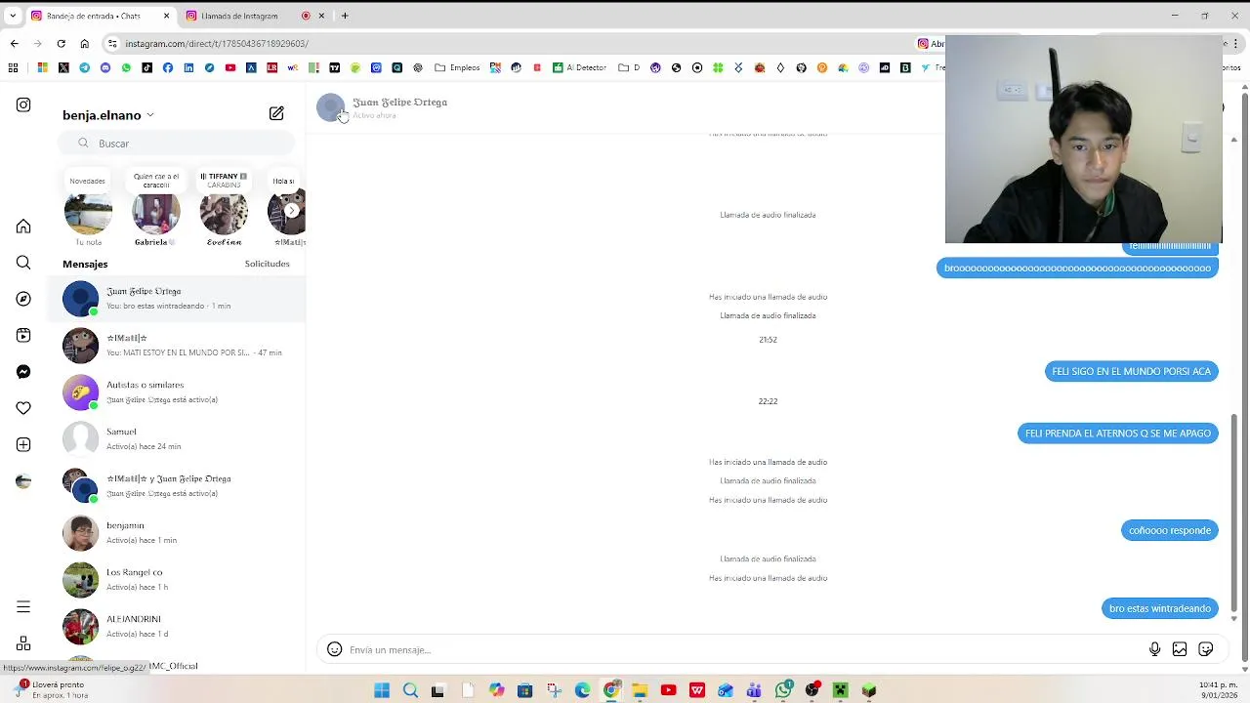Open benjamin conversation
The height and width of the screenshot is (703, 1250).
[177, 532]
